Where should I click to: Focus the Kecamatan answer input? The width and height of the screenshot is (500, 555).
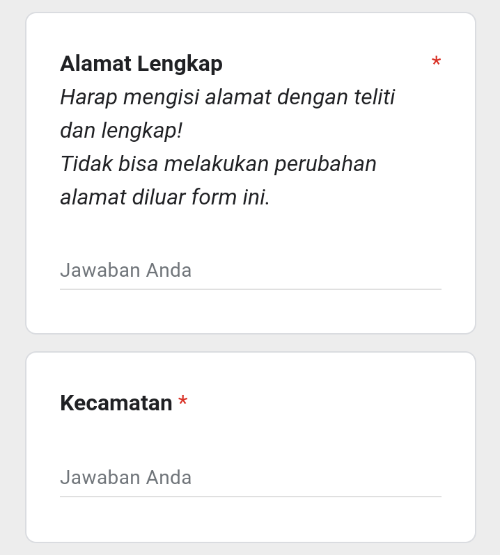click(x=250, y=478)
